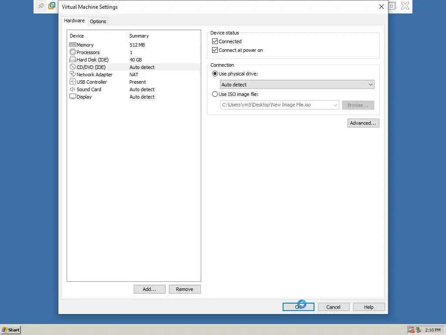Click the Device column header
Screen dimensions: 446x335
(77, 36)
